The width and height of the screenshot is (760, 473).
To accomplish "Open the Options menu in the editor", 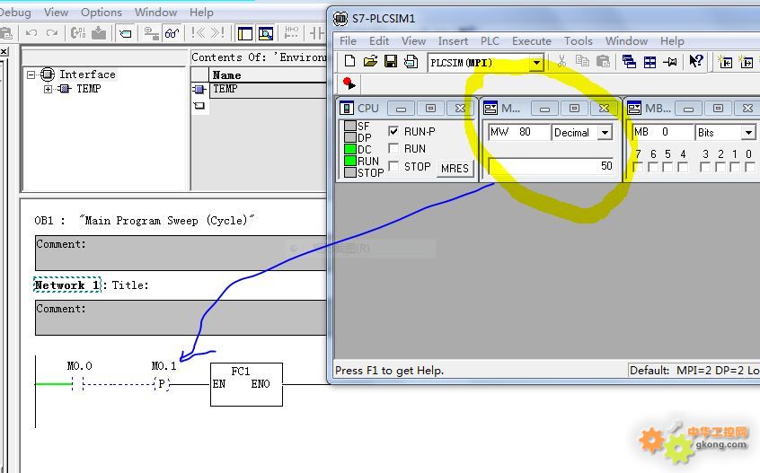I will pyautogui.click(x=102, y=12).
